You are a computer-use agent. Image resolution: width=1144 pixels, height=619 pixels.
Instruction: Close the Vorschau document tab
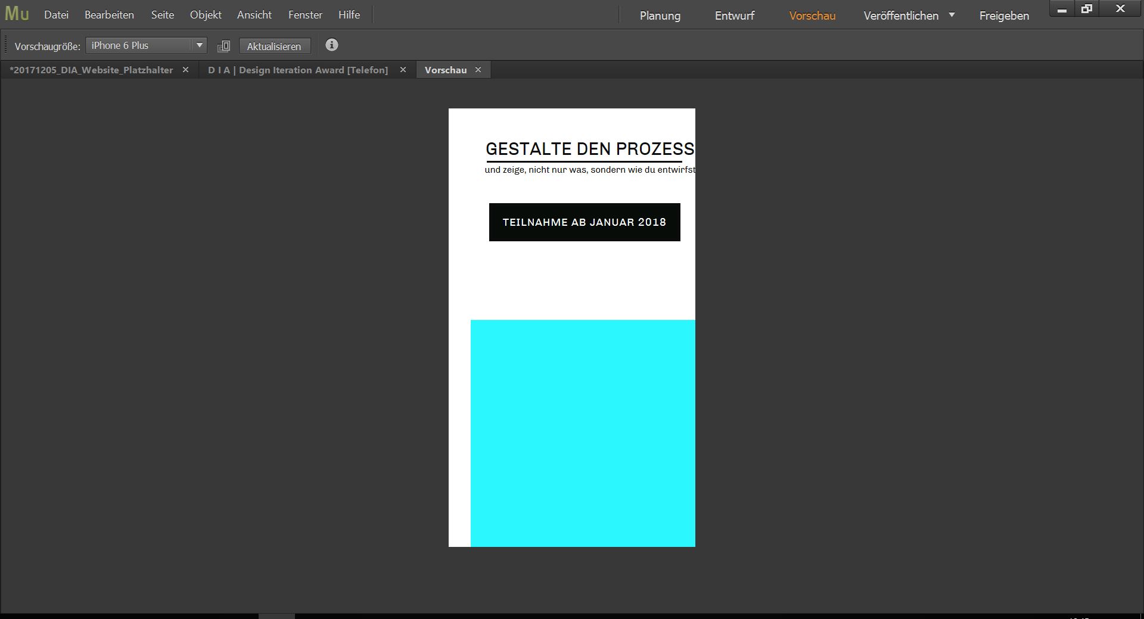478,70
